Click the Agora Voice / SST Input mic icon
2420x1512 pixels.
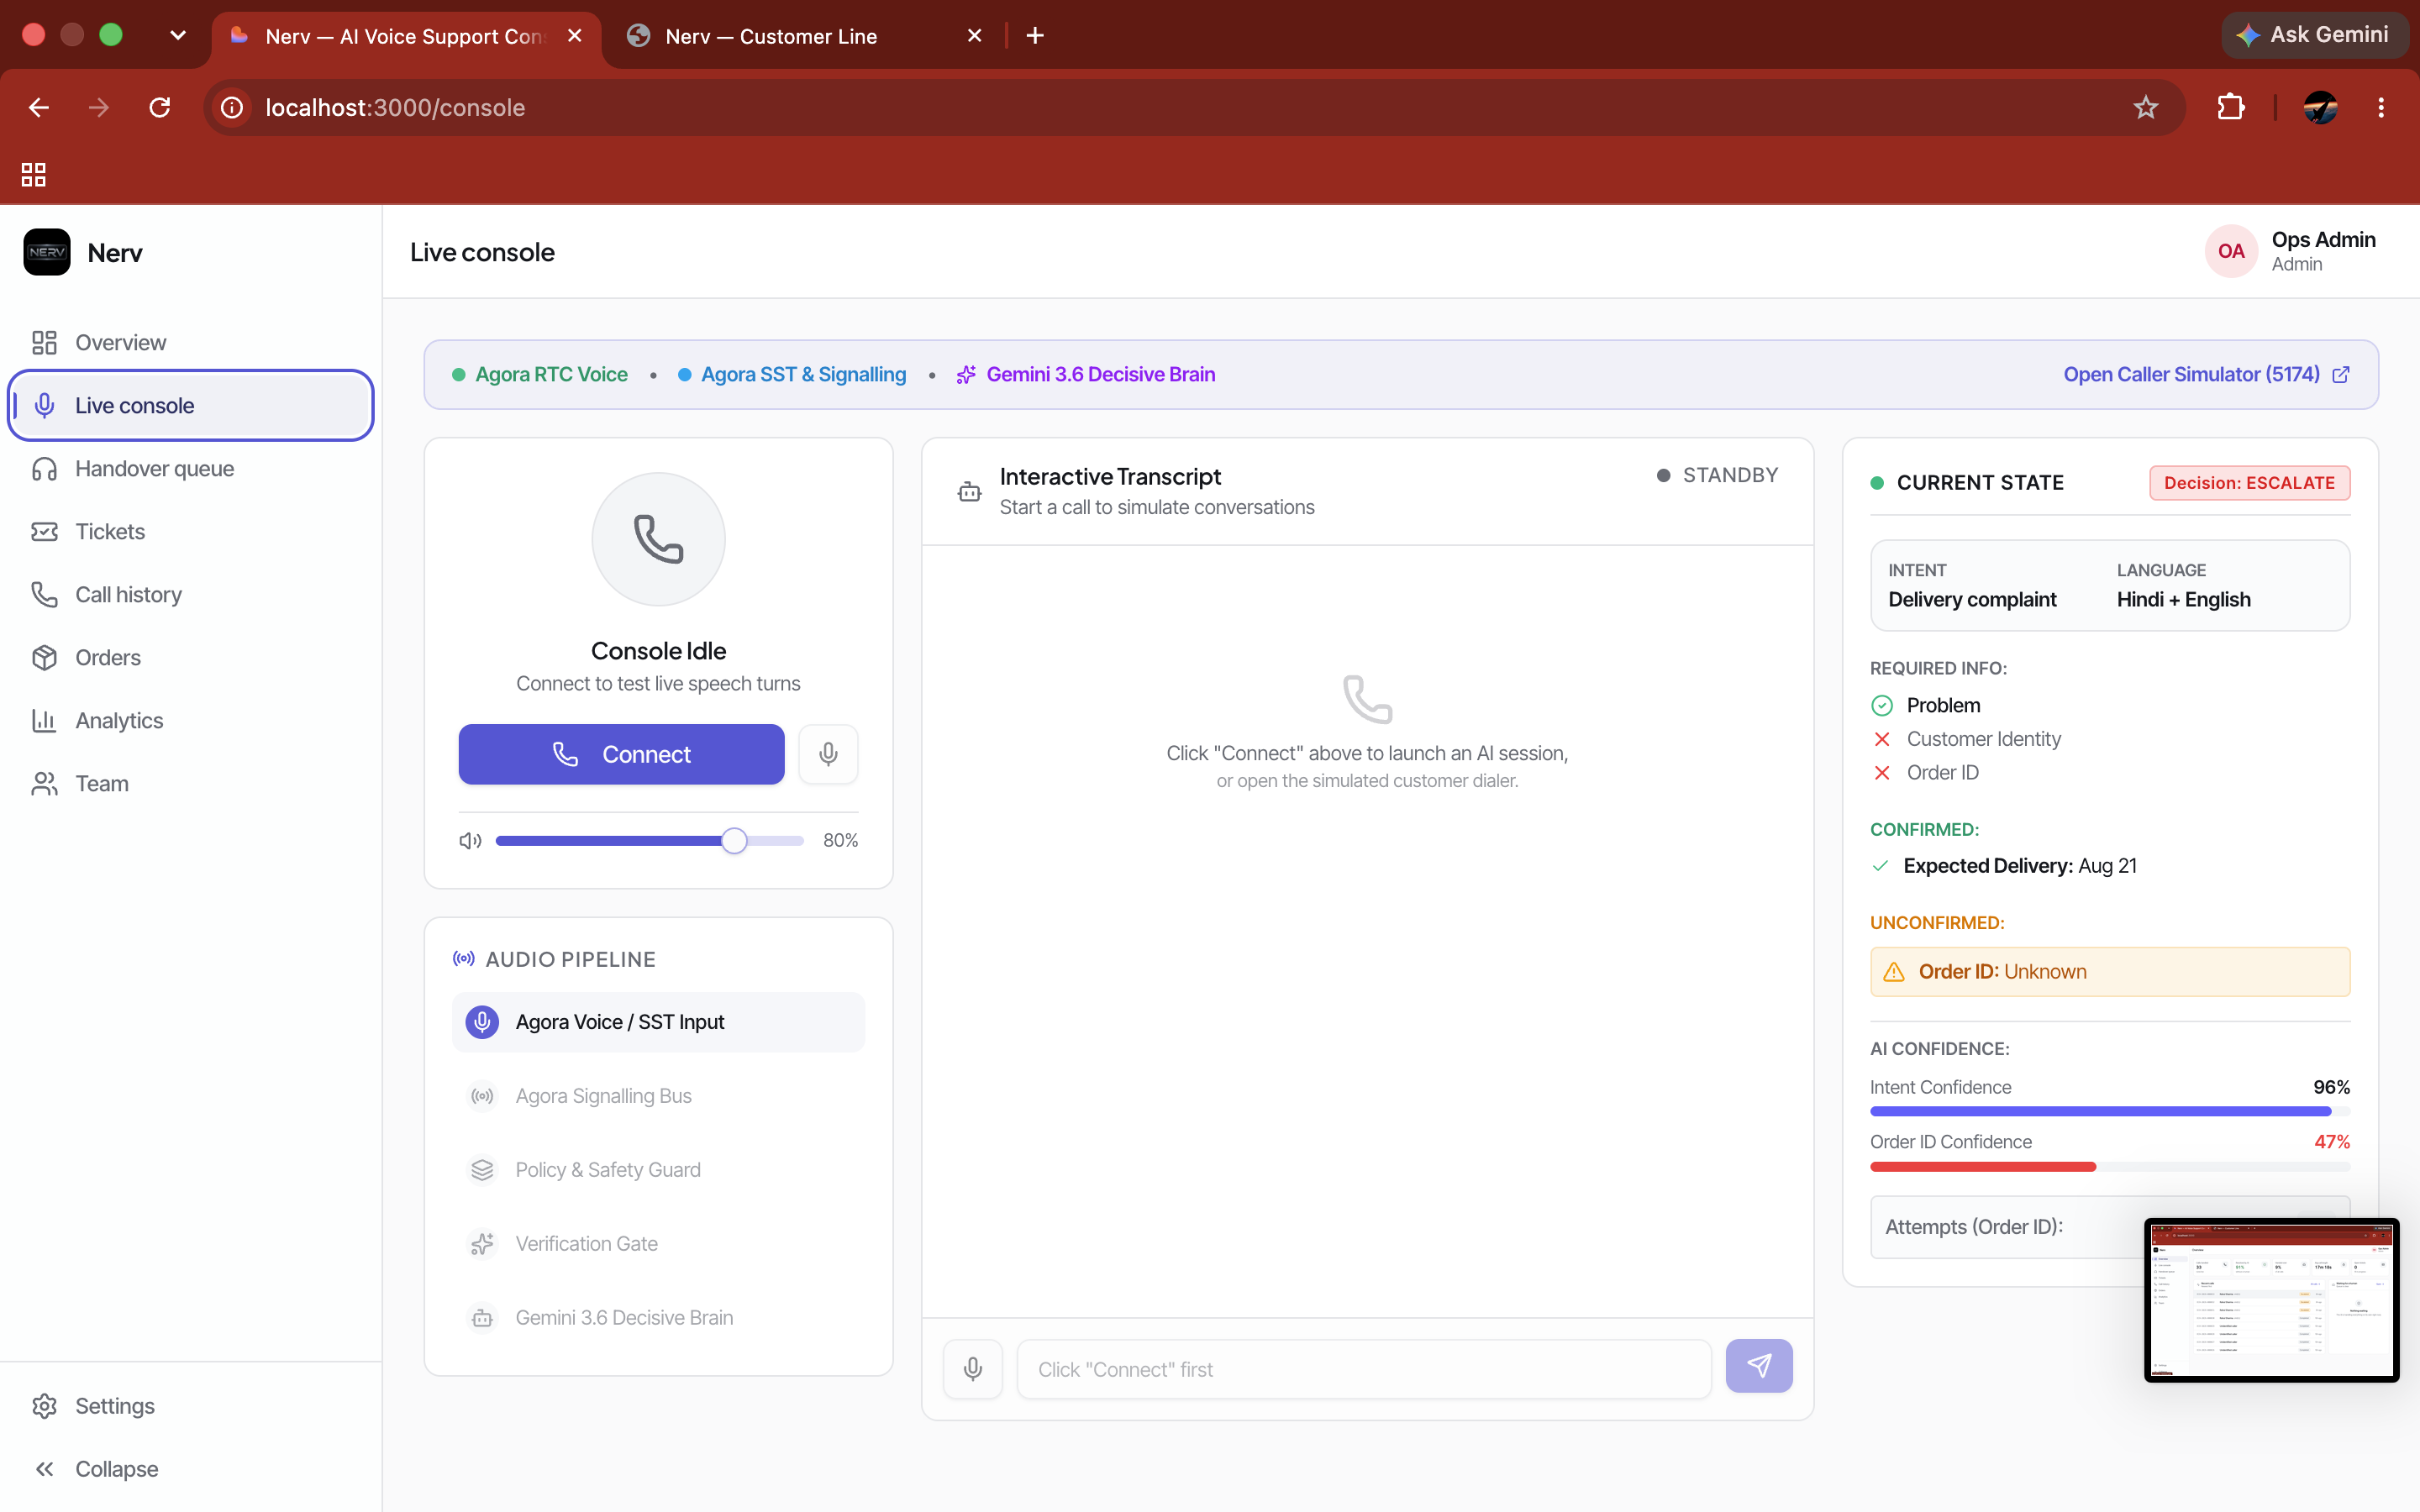(482, 1022)
